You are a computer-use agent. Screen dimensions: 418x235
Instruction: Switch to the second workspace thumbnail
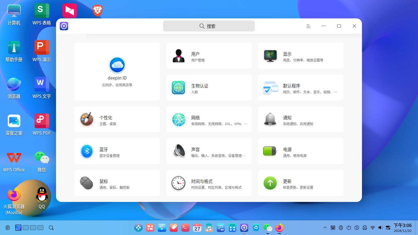point(26,228)
